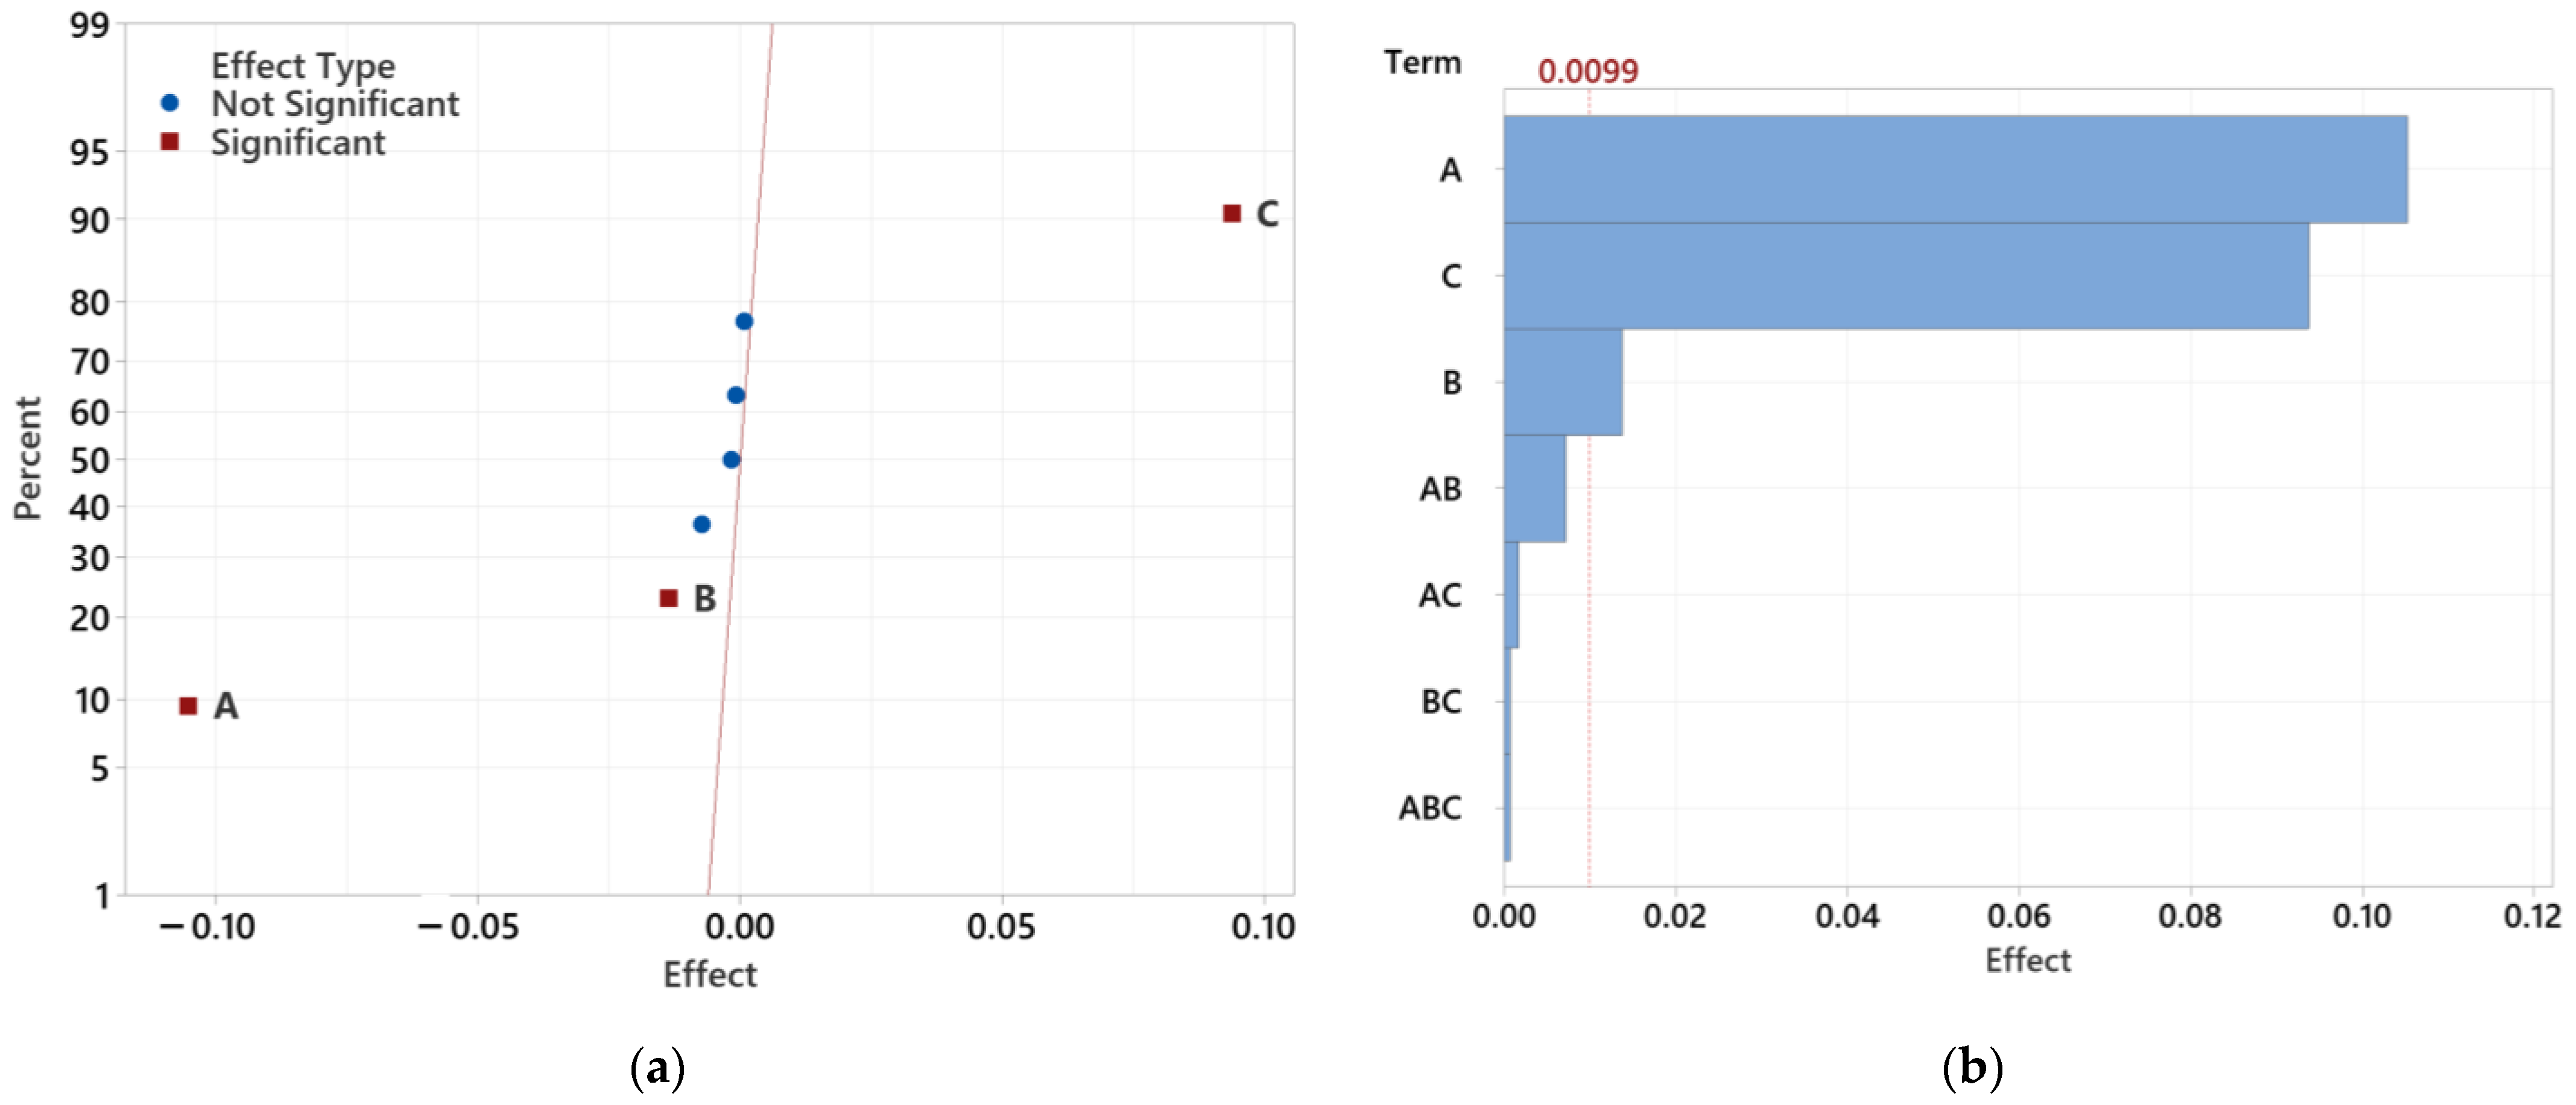
Task: Click the AB term bar
Action: pos(1534,489)
